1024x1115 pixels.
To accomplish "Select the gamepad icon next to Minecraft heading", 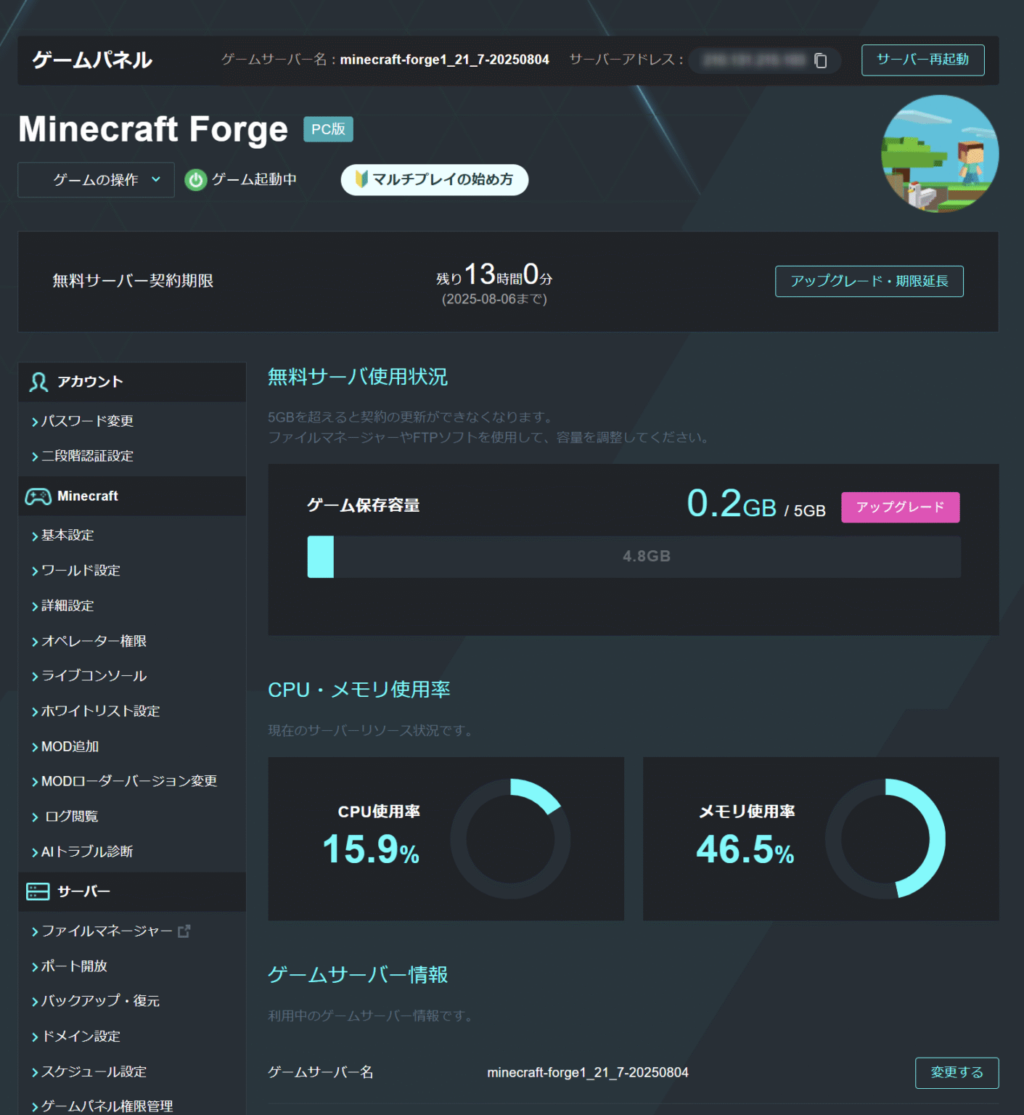I will click(37, 496).
